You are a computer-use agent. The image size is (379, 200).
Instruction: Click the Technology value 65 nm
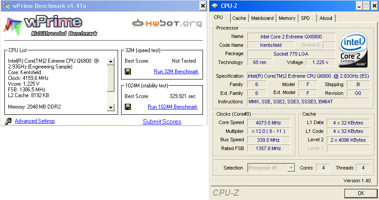pyautogui.click(x=260, y=62)
